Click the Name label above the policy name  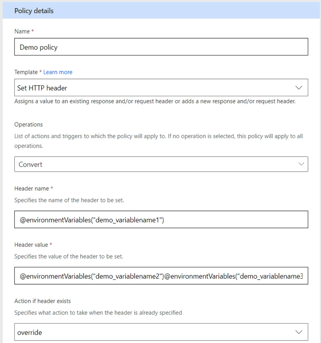(x=21, y=31)
